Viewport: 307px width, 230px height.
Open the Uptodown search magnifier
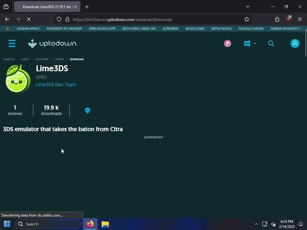[x=271, y=43]
